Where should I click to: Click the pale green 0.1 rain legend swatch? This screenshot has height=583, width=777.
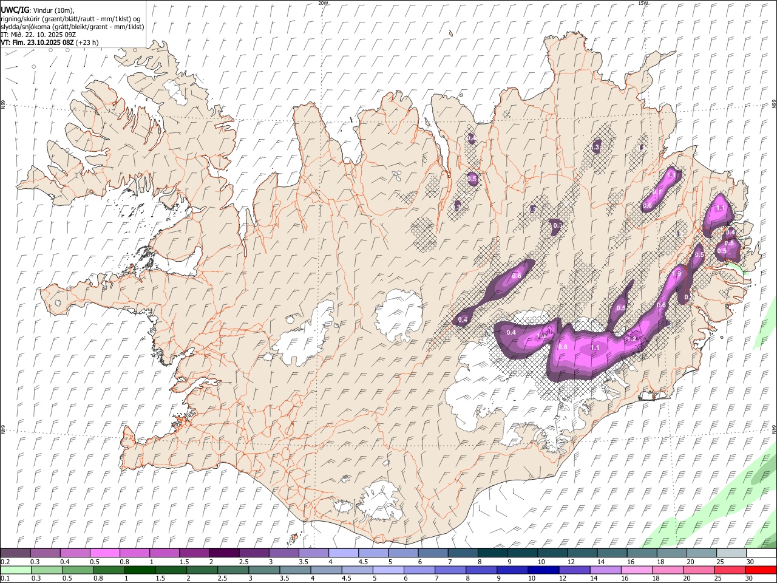tap(15, 570)
